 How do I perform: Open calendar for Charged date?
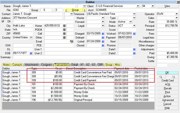(x=103, y=34)
